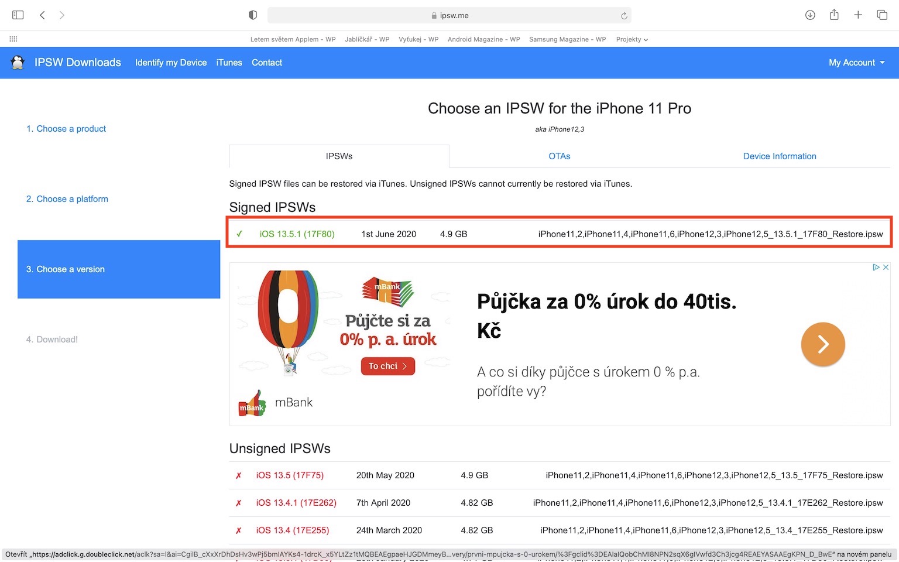This screenshot has height=562, width=899.
Task: Click the 13.4_17E255_Restore.ipsw filename
Action: (712, 530)
